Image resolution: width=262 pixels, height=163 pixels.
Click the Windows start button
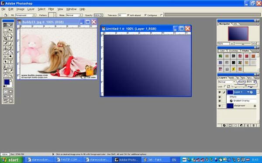click(x=11, y=160)
